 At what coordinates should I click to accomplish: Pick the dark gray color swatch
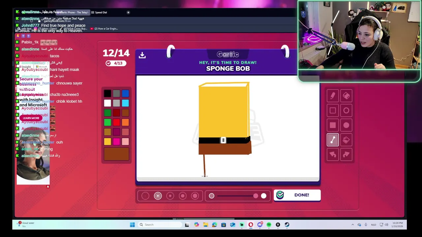pyautogui.click(x=116, y=94)
